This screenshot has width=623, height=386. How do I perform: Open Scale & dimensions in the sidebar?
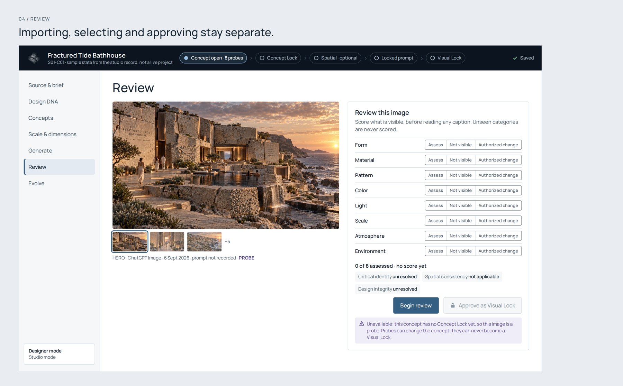[59, 134]
